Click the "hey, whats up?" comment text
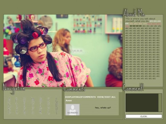Viewport: 166px width, 124px height. [103, 108]
